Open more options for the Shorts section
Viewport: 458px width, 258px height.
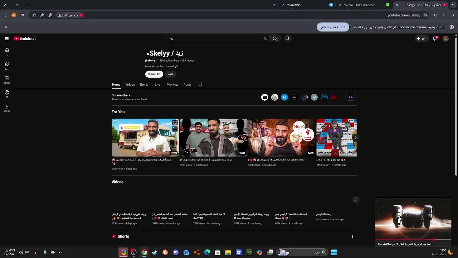(352, 236)
